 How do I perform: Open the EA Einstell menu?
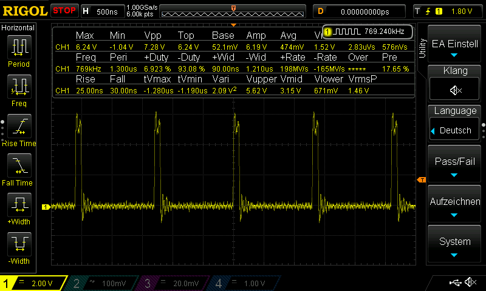tap(454, 44)
